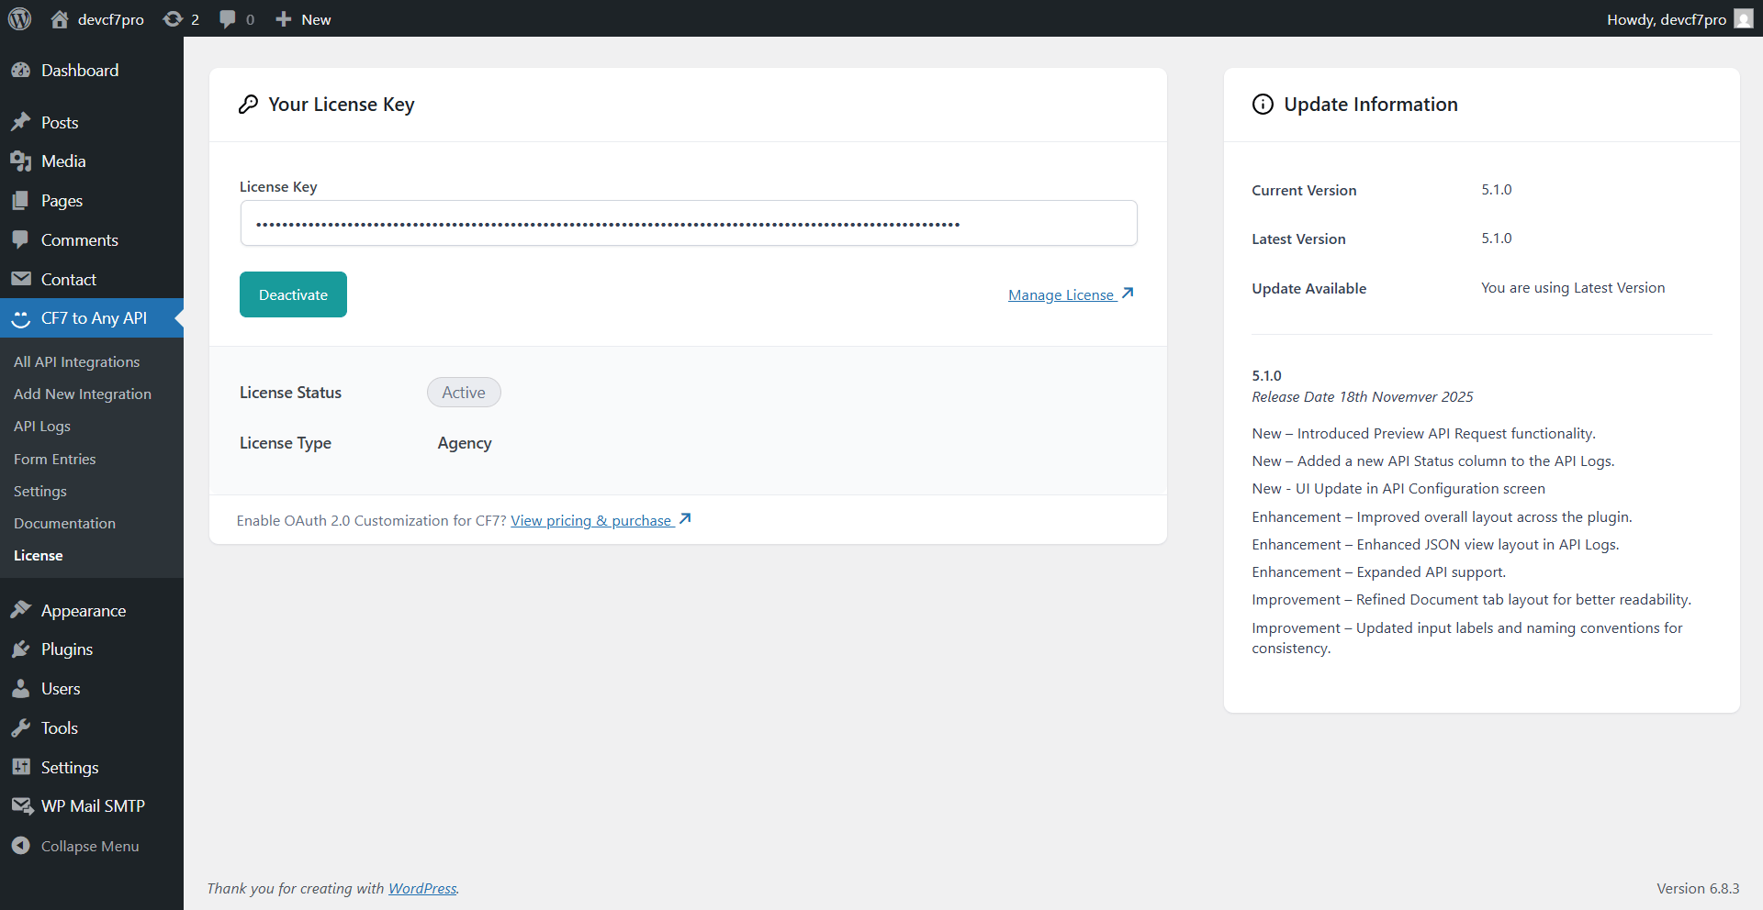Open the comments bubble in admin bar
The width and height of the screenshot is (1763, 910).
tap(228, 19)
